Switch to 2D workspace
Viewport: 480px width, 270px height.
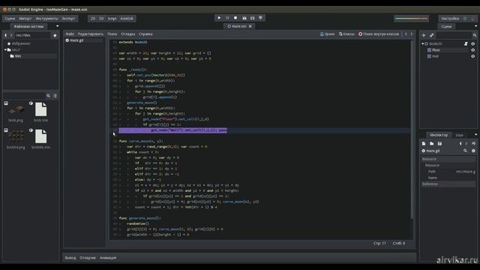click(93, 19)
